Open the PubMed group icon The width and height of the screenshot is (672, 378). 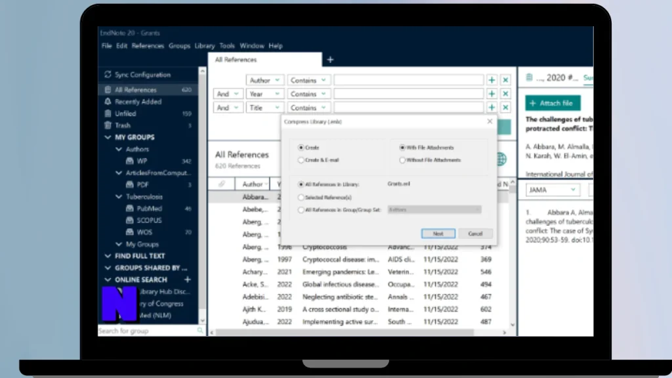coord(129,208)
